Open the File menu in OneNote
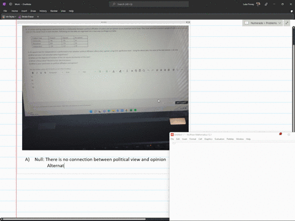 pos(6,11)
